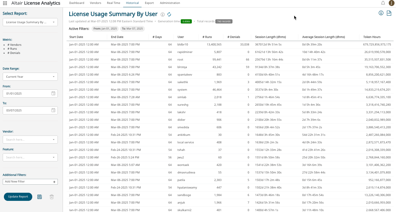Go to the Dashboard tab
396x212 pixels.
76,3
